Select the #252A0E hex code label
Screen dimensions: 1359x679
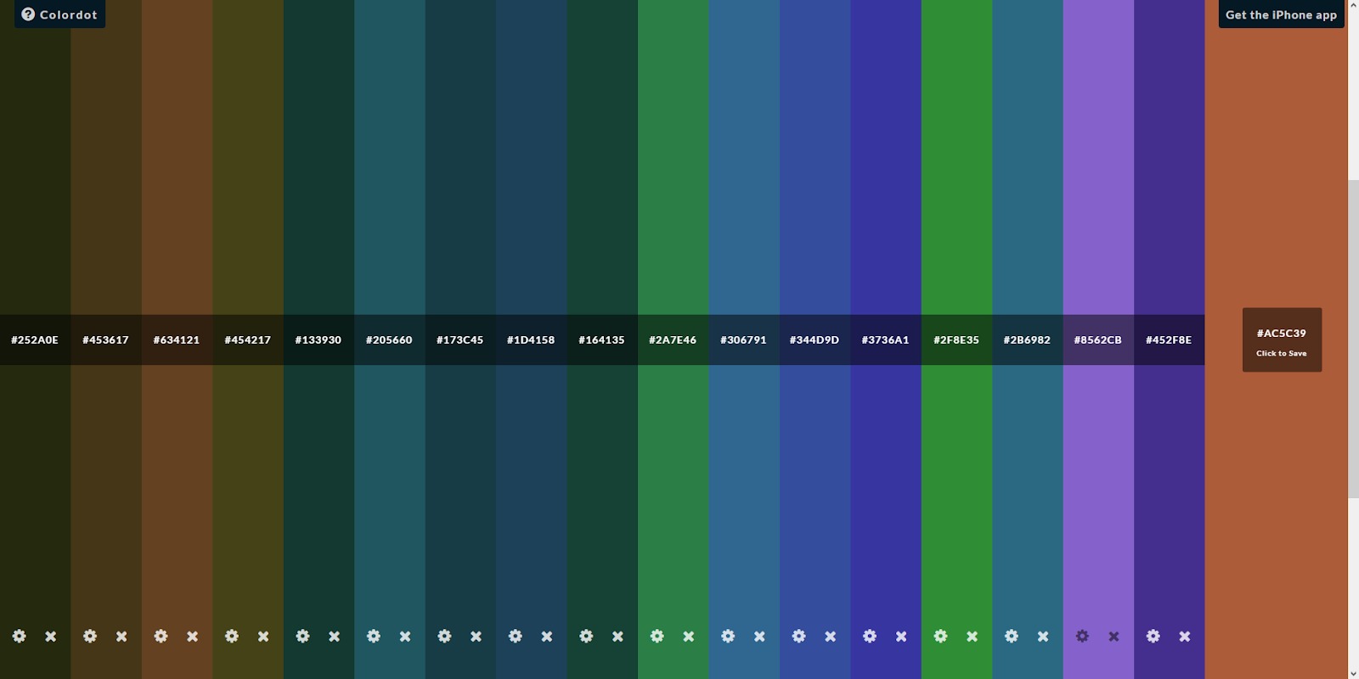(35, 339)
